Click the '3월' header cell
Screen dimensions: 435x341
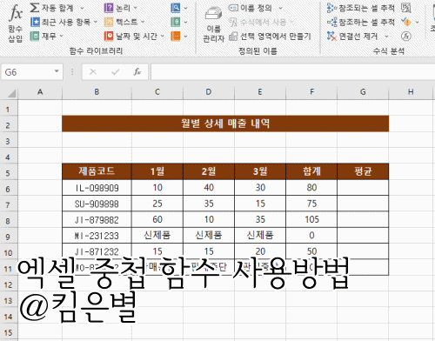click(260, 171)
